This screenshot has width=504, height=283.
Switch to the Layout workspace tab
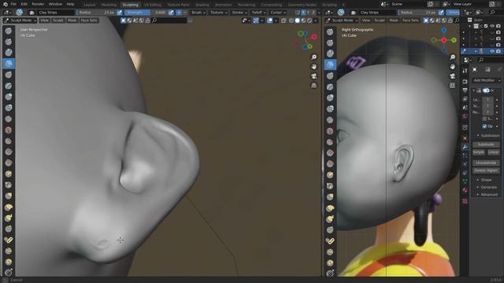coord(89,5)
